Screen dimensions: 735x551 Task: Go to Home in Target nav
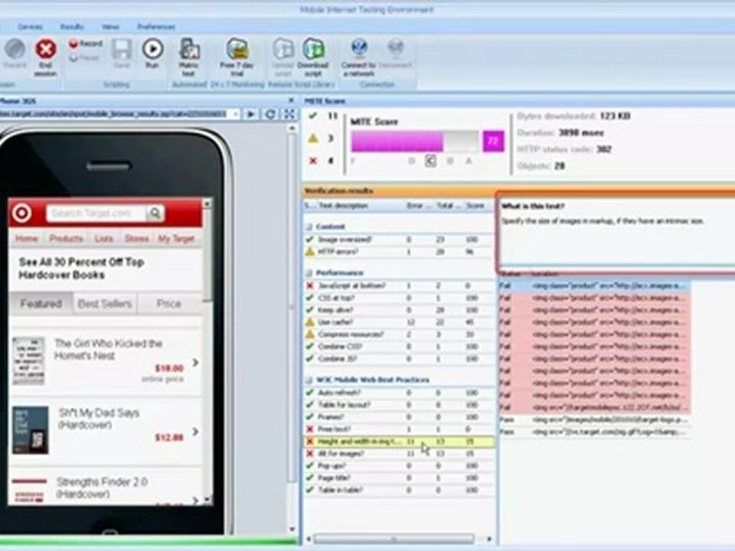click(26, 239)
